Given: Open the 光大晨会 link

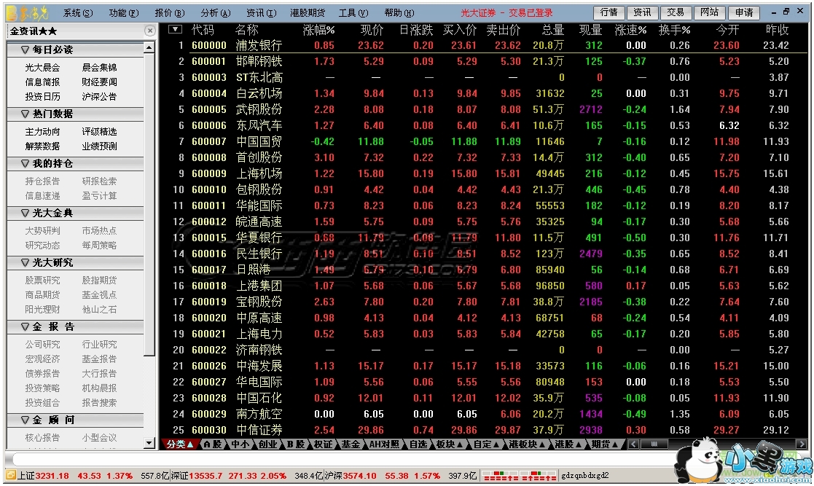Looking at the screenshot, I should click(x=42, y=68).
